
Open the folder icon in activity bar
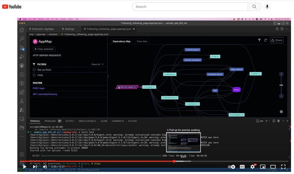[22, 128]
